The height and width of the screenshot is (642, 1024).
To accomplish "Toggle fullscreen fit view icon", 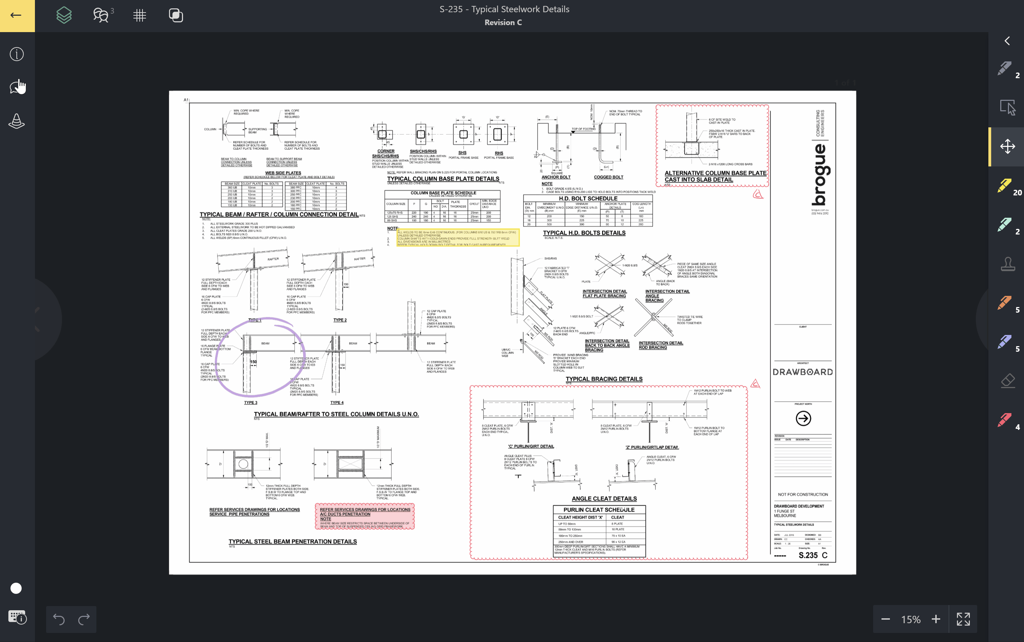I will 963,619.
